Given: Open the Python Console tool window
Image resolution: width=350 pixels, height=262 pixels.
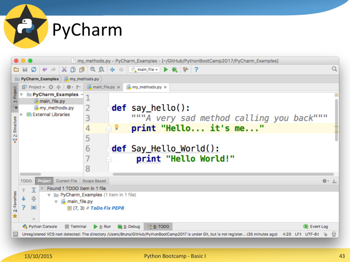Looking at the screenshot, I should [x=40, y=227].
